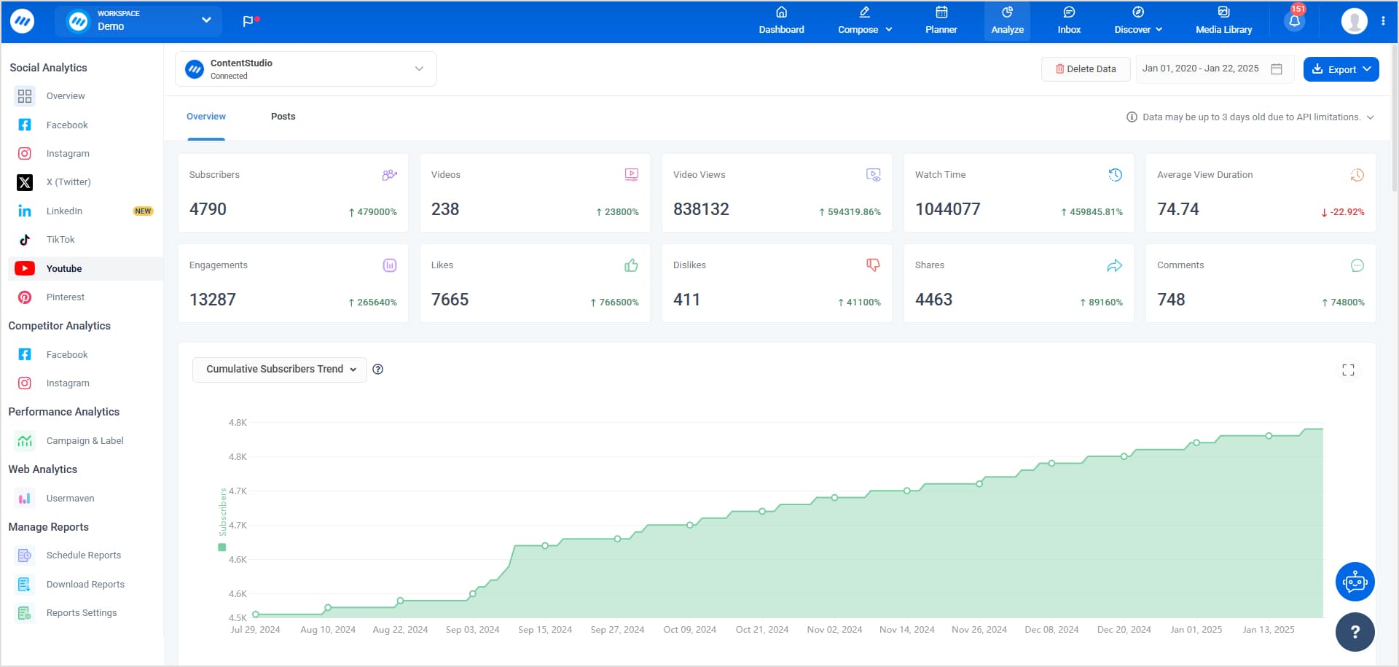Click the help icon beside the trend dropdown

pyautogui.click(x=378, y=370)
